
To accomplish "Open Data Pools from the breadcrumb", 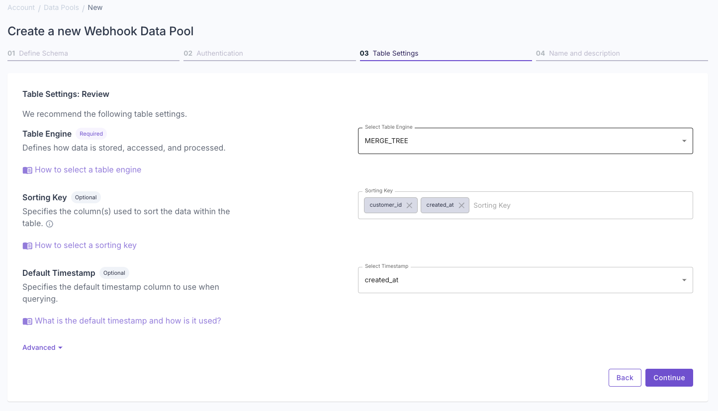I will [x=61, y=7].
